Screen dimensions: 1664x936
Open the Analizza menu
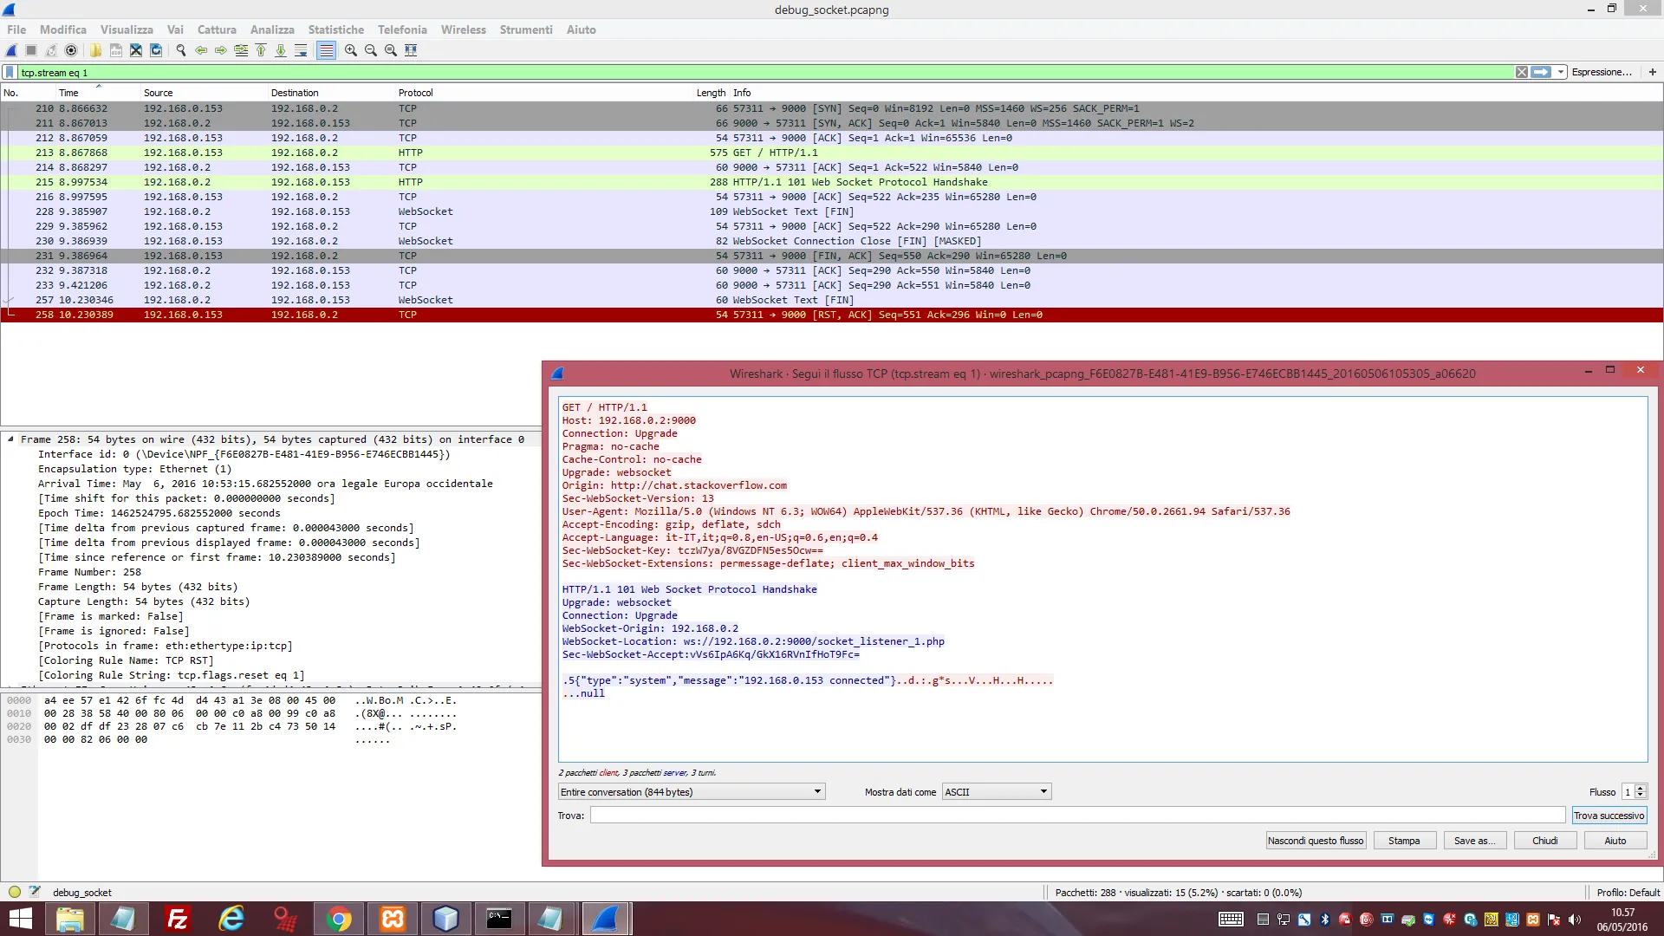point(272,29)
